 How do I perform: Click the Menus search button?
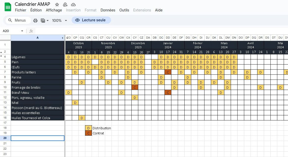(x=18, y=20)
